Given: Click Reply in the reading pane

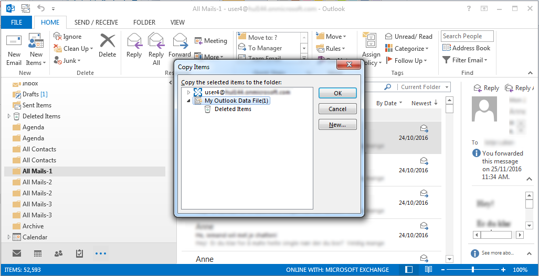Looking at the screenshot, I should (486, 88).
